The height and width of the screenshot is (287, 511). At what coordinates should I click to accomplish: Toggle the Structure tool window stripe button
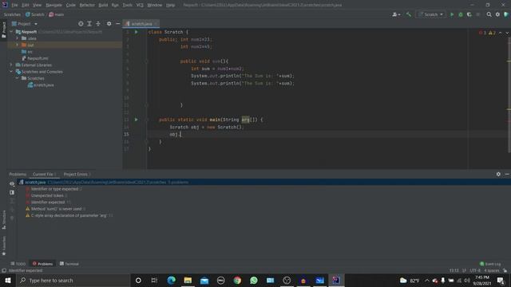(x=3, y=220)
